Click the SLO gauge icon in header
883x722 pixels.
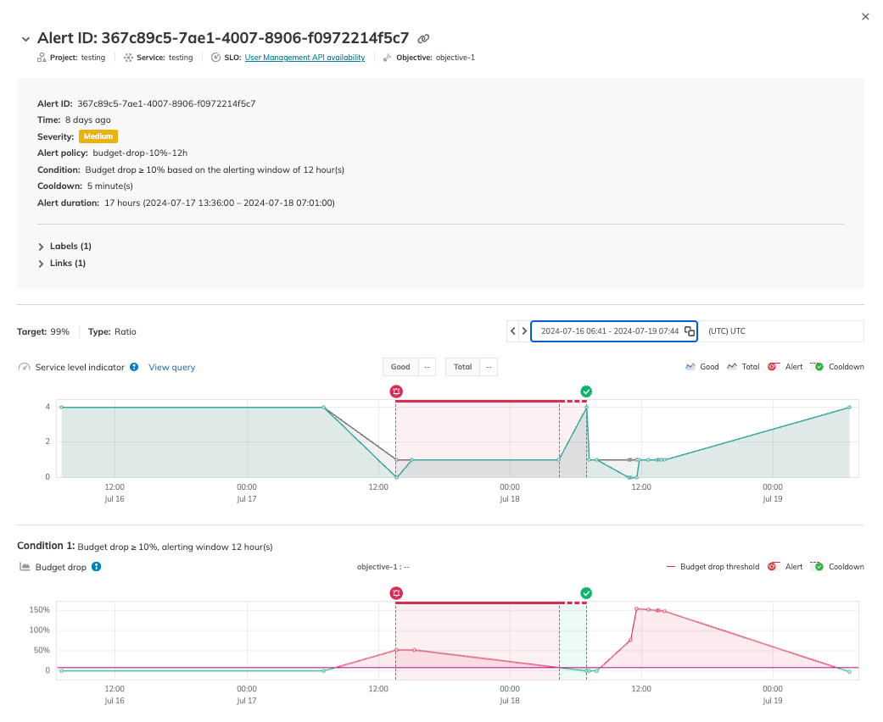pyautogui.click(x=215, y=58)
